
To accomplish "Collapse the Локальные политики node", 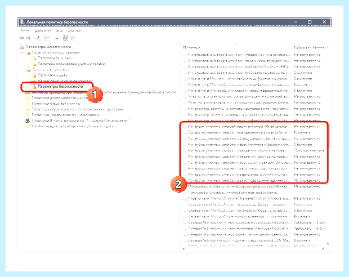I will (21, 70).
